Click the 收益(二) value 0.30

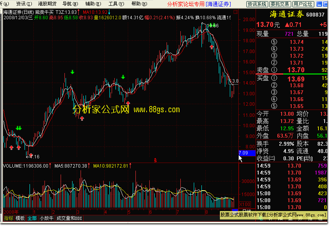[289, 158]
